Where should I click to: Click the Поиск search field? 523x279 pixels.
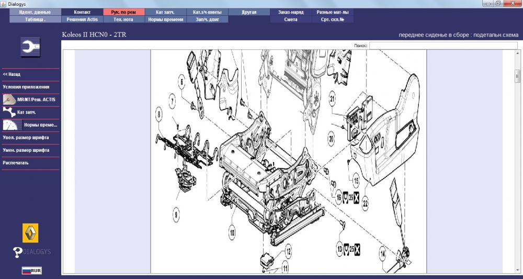point(444,46)
